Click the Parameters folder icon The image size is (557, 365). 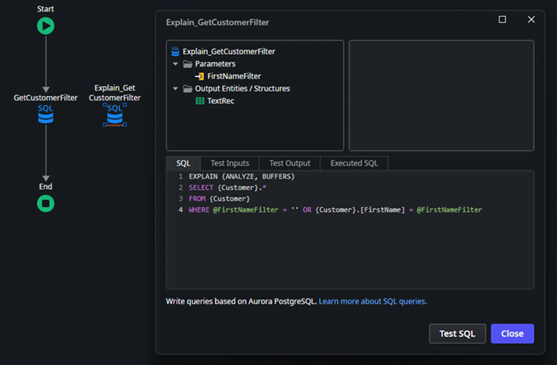point(188,65)
